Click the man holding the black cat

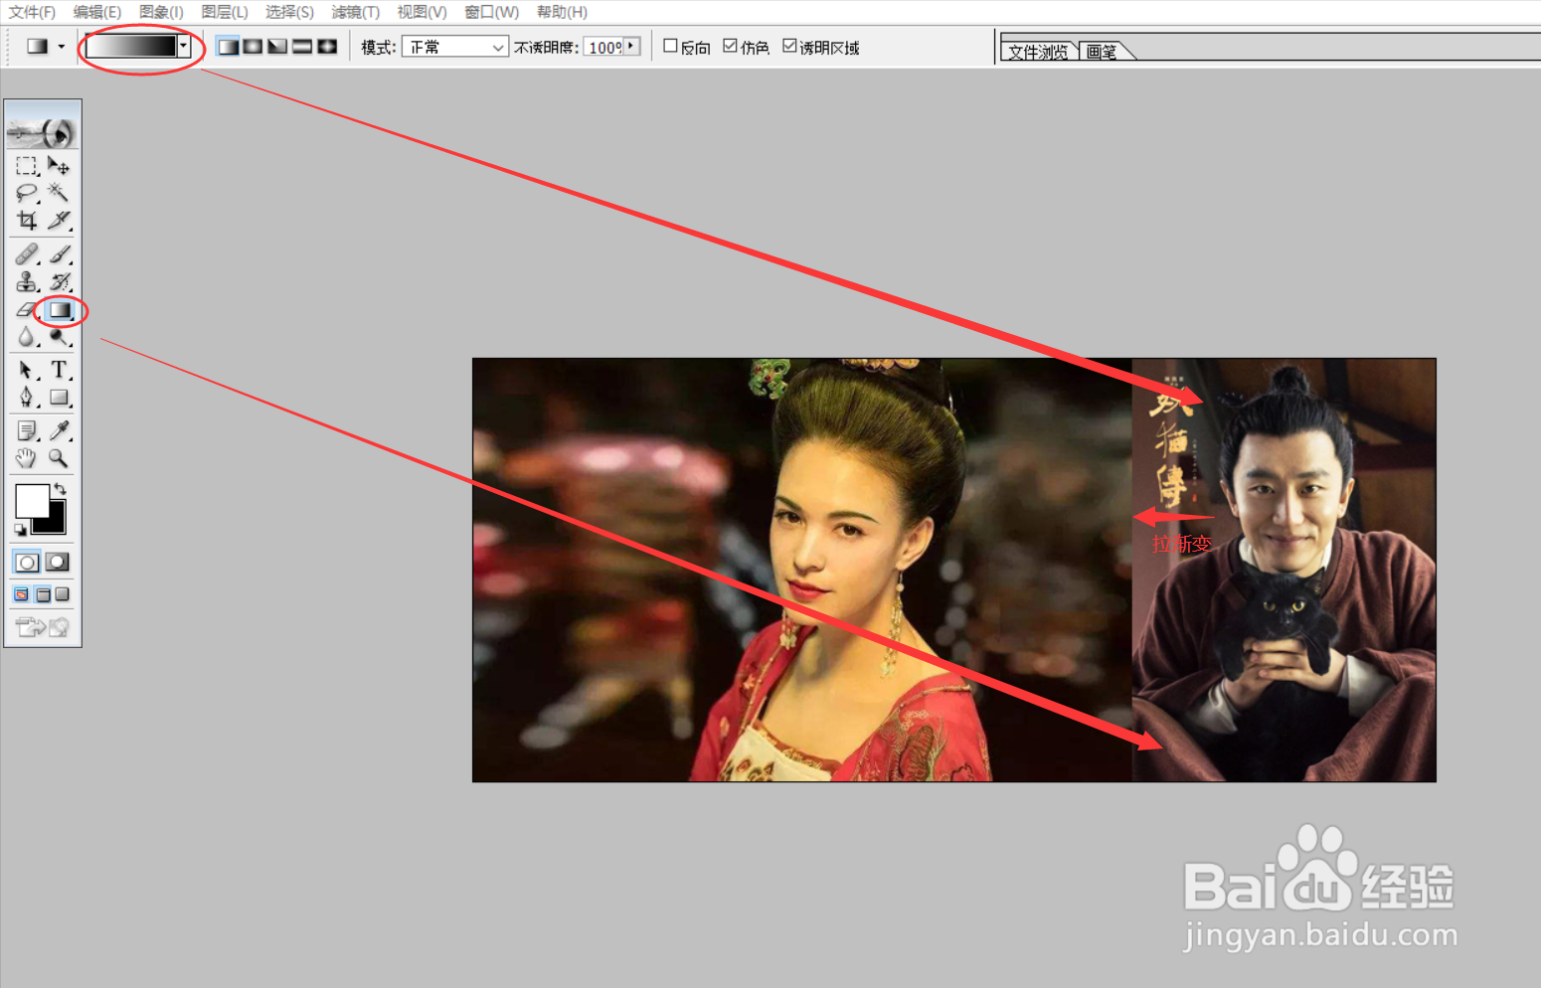[1284, 571]
